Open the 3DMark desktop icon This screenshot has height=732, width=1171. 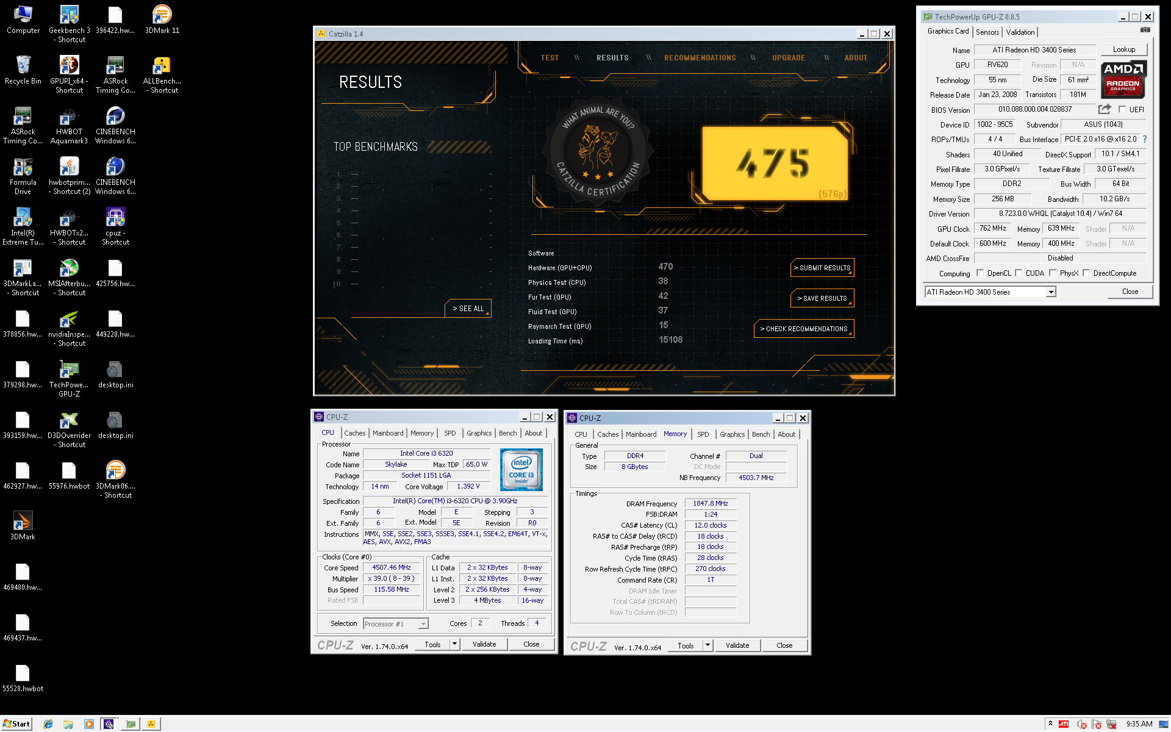(x=23, y=525)
